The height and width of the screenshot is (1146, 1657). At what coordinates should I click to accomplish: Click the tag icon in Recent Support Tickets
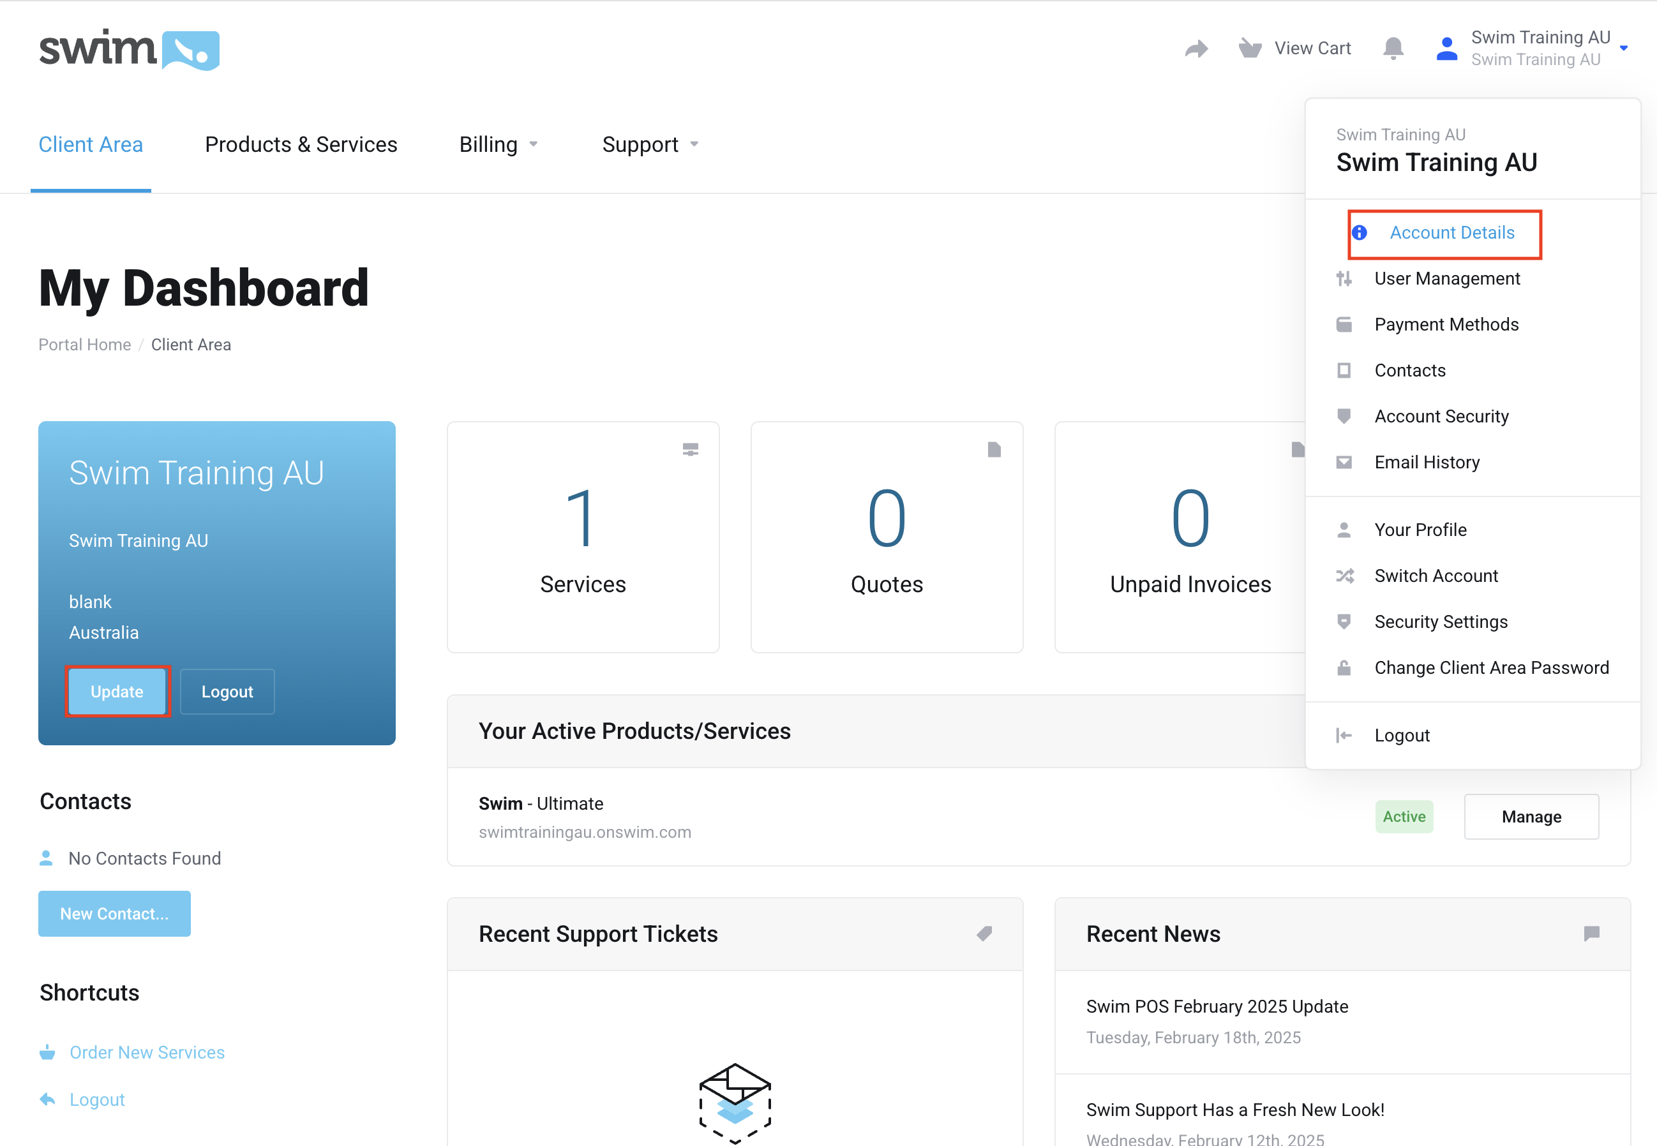click(984, 934)
